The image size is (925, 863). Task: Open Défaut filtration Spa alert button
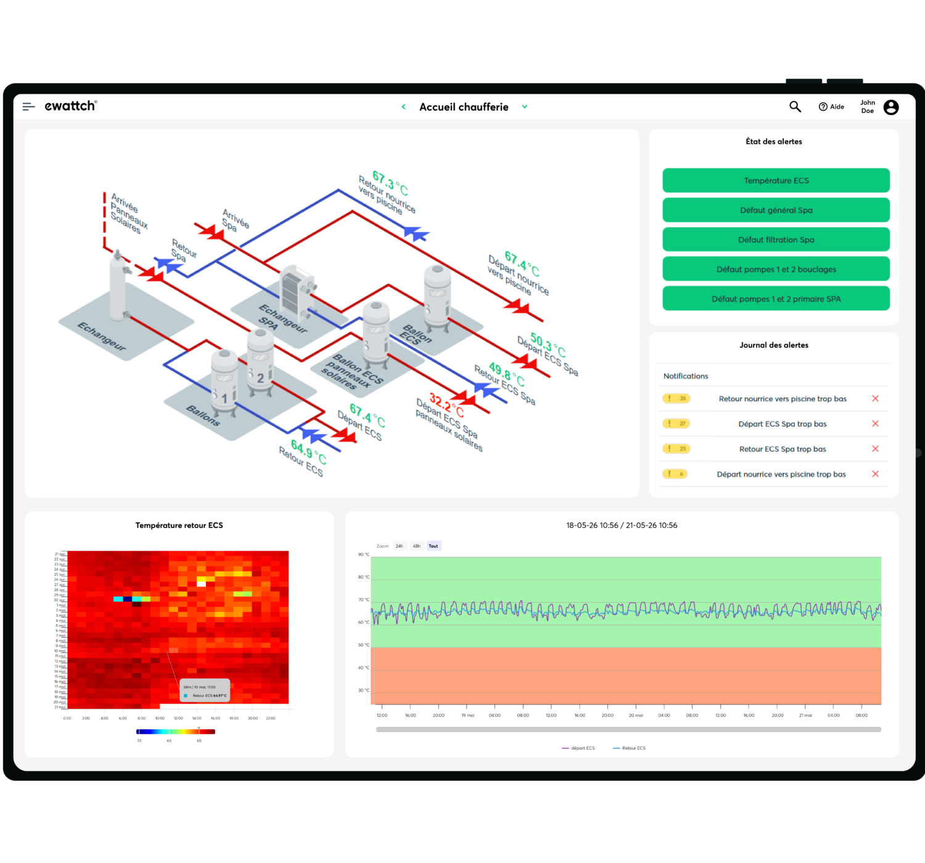(x=776, y=240)
